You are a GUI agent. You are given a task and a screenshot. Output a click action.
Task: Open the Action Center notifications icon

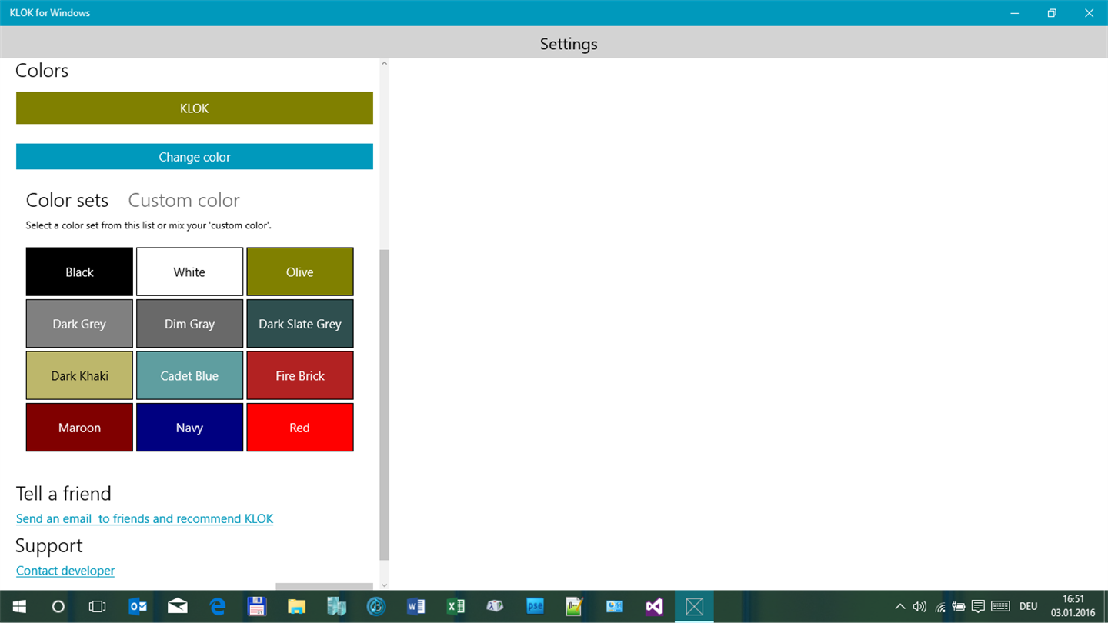(978, 607)
